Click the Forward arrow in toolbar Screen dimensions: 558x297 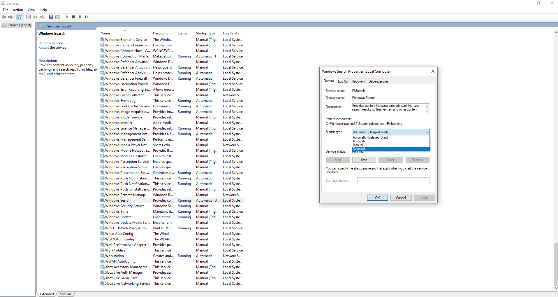[x=10, y=17]
